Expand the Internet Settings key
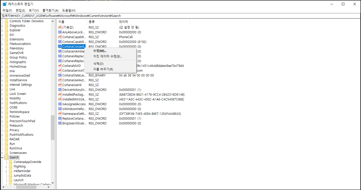 (x=2, y=85)
